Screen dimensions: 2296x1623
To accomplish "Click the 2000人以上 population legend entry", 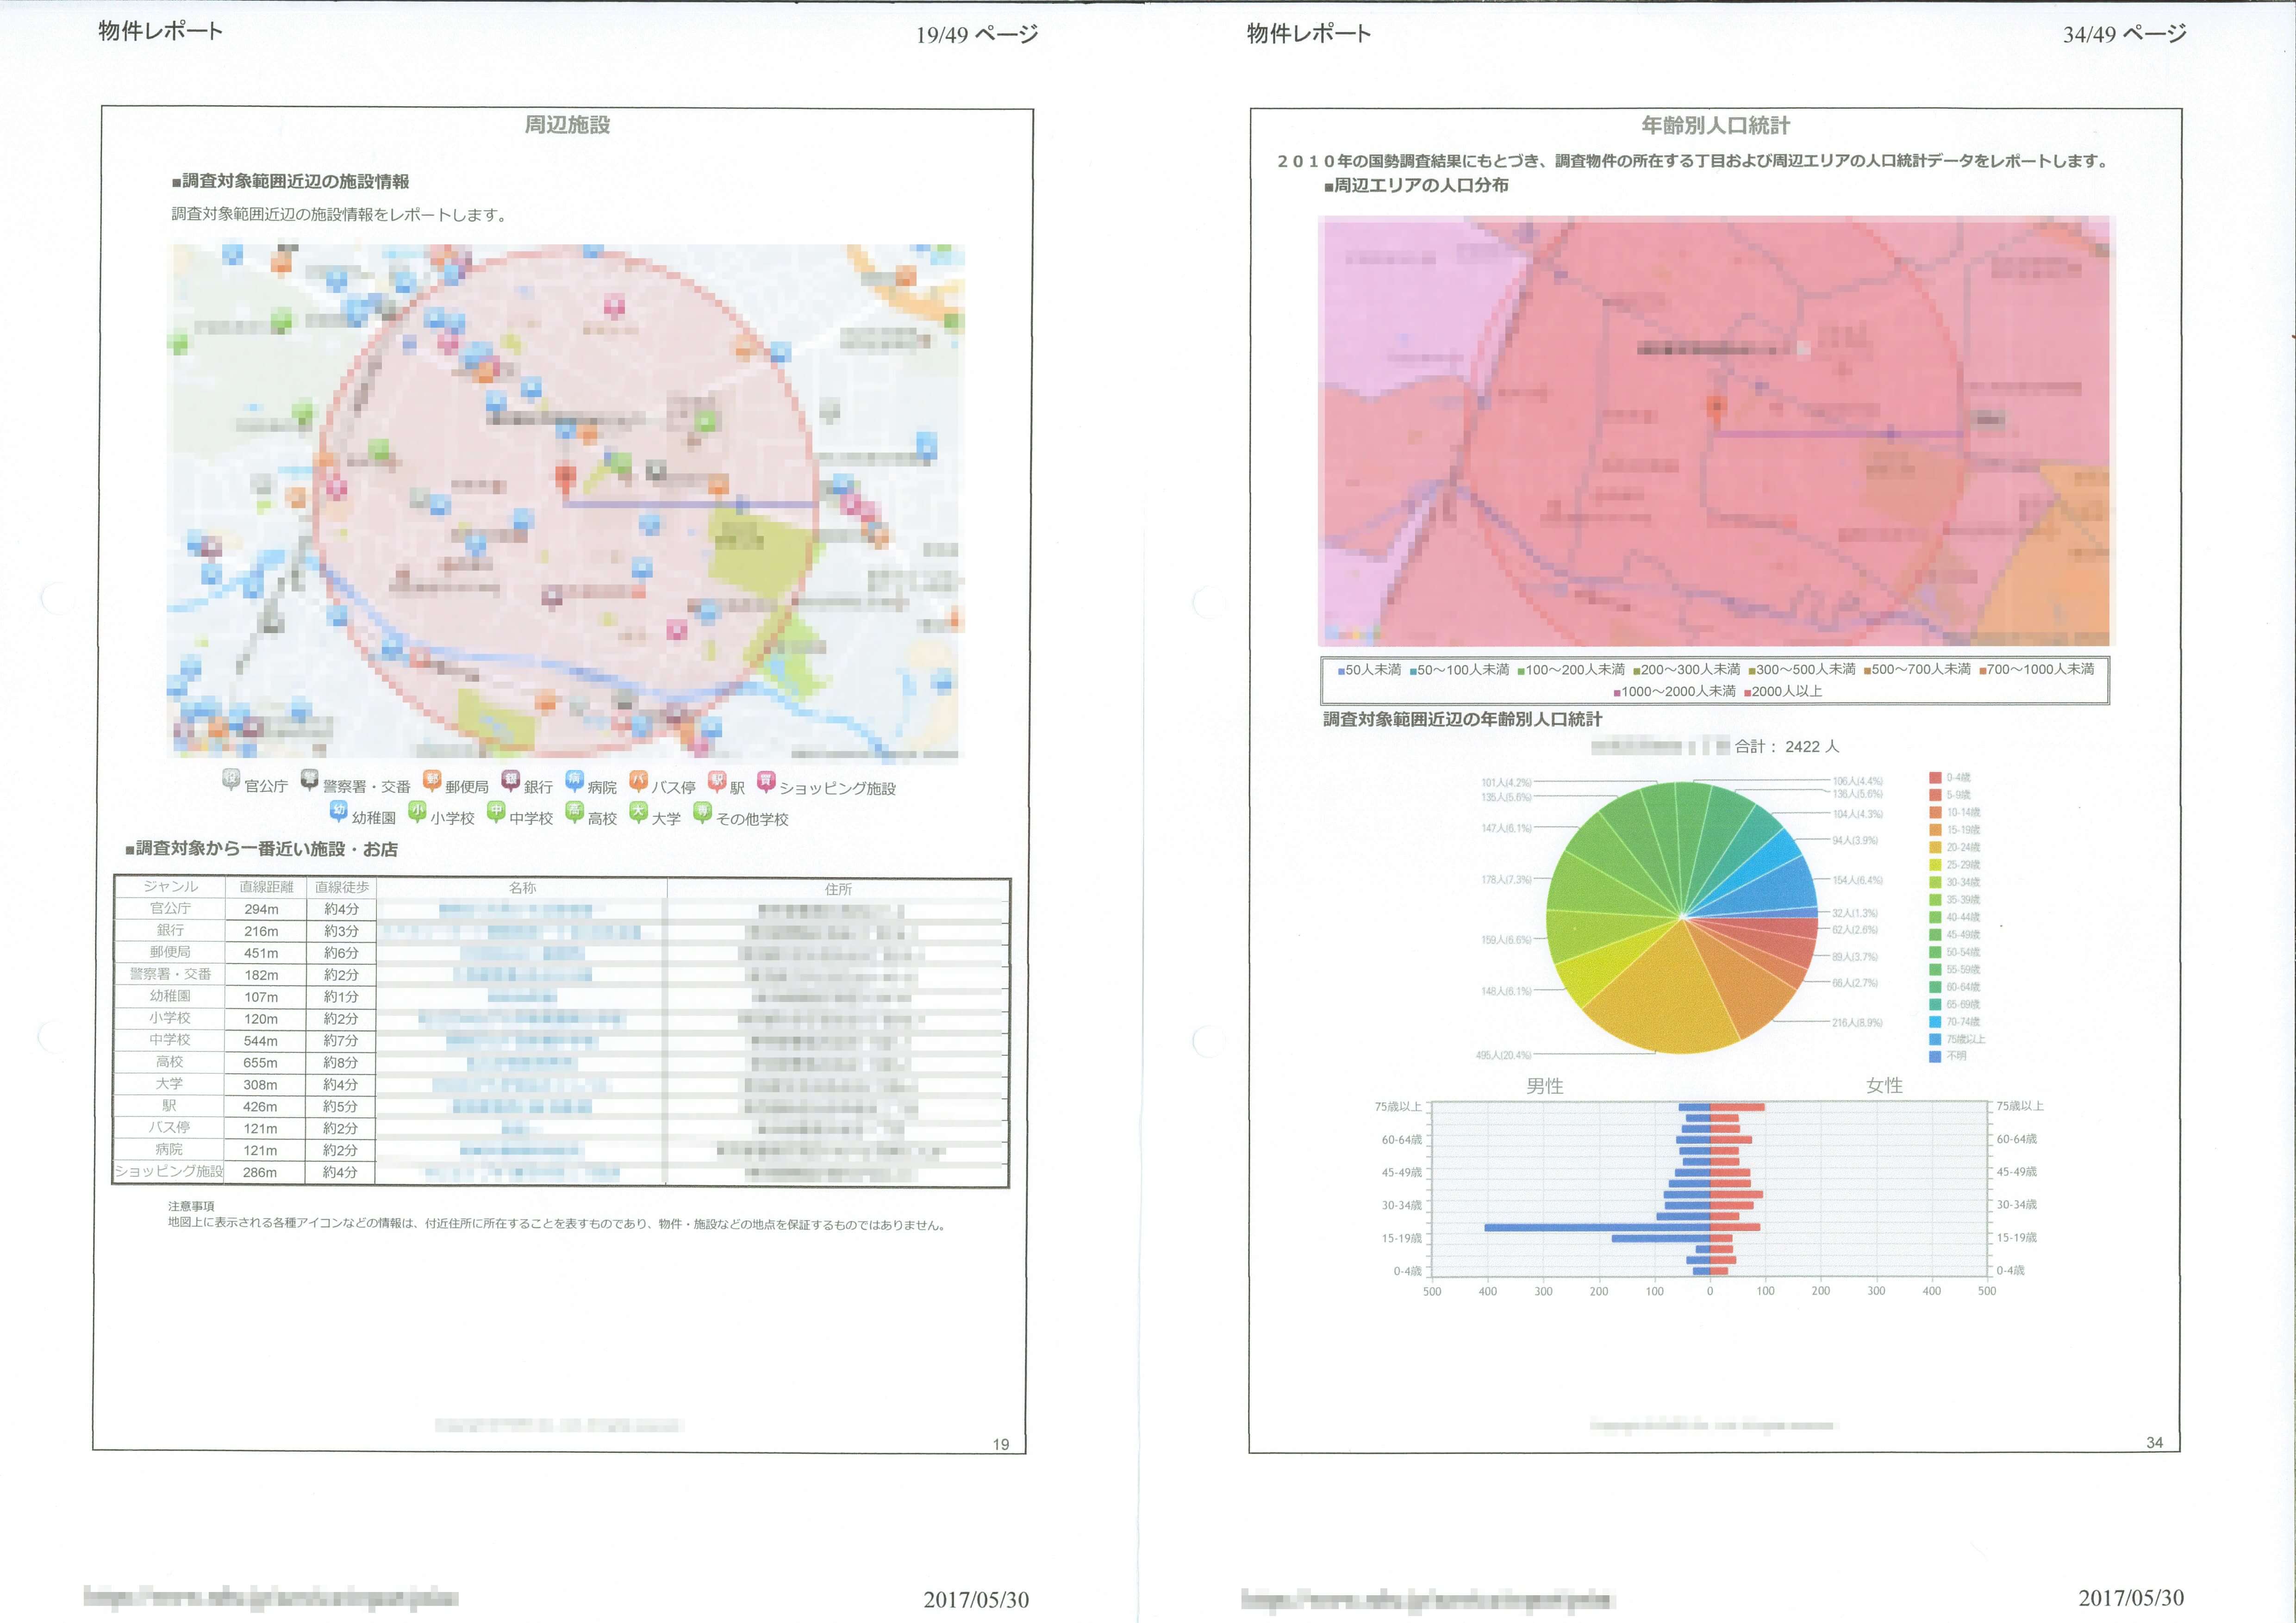I will (1783, 691).
